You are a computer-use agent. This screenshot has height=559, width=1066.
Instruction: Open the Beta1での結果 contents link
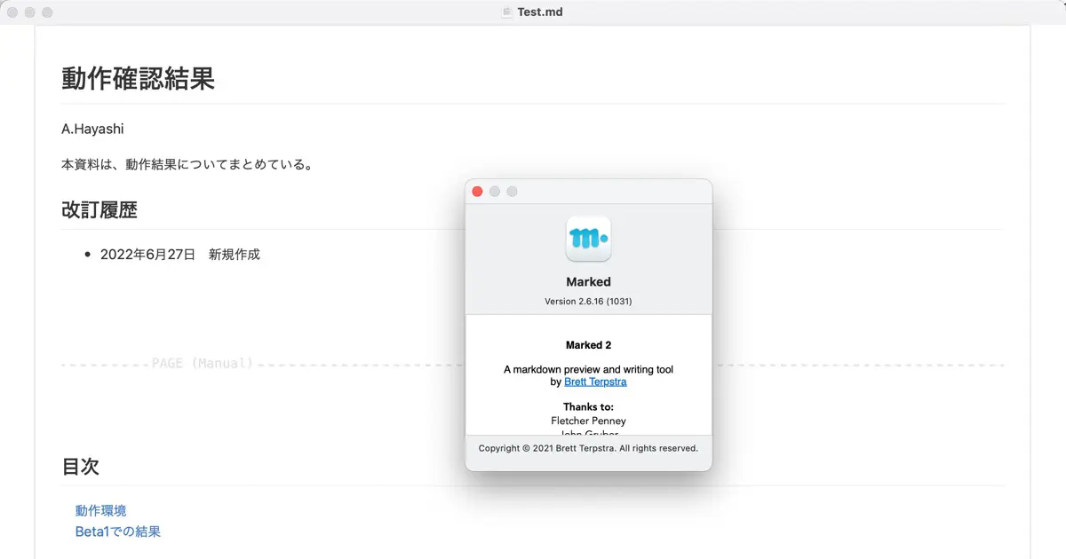coord(117,532)
